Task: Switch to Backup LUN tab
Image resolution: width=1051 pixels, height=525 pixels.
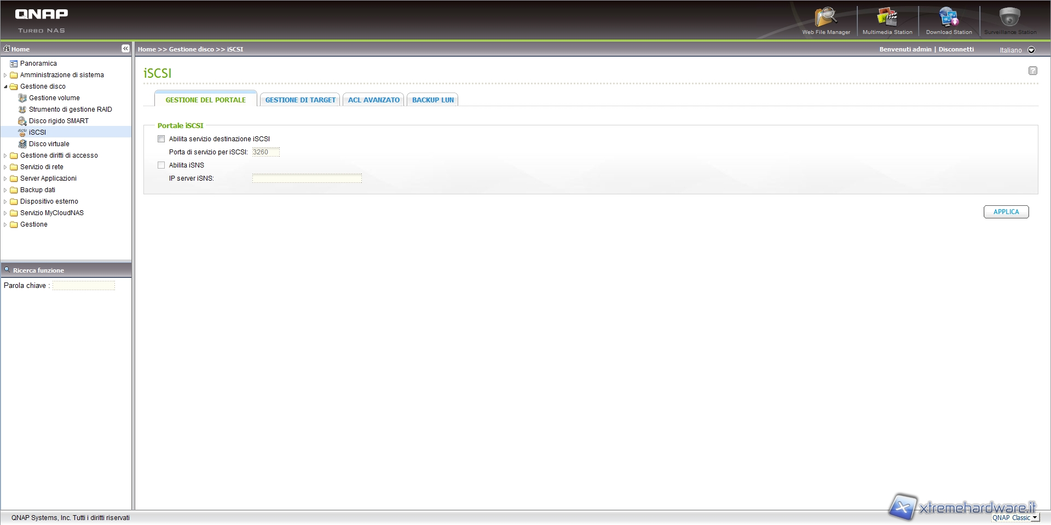Action: pos(432,100)
